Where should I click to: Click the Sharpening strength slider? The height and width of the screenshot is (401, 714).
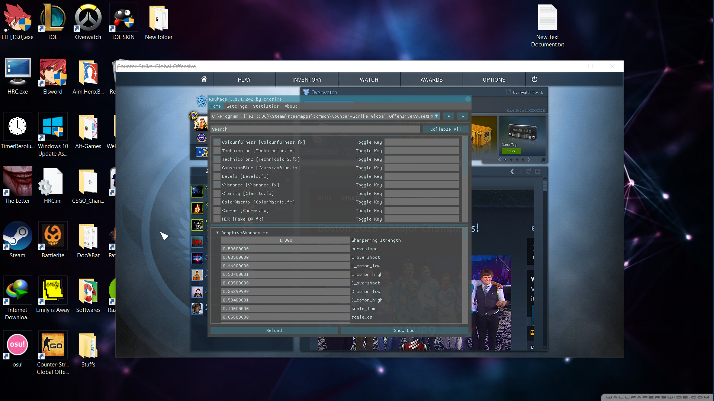(x=285, y=240)
